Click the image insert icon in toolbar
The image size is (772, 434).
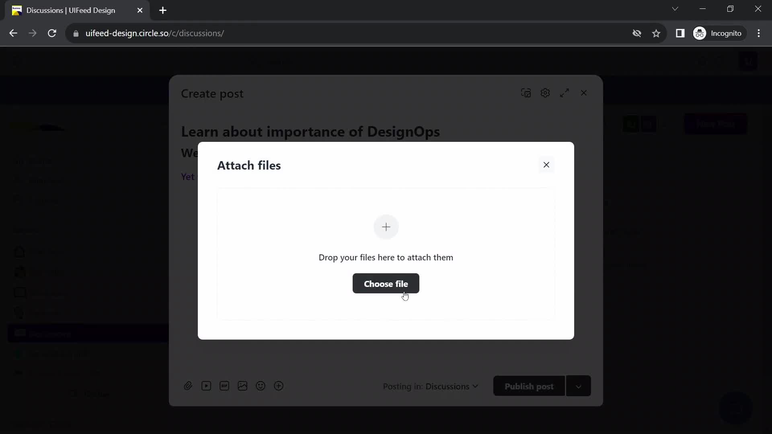243,386
